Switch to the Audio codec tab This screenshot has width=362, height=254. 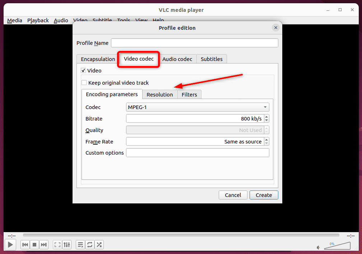click(177, 59)
